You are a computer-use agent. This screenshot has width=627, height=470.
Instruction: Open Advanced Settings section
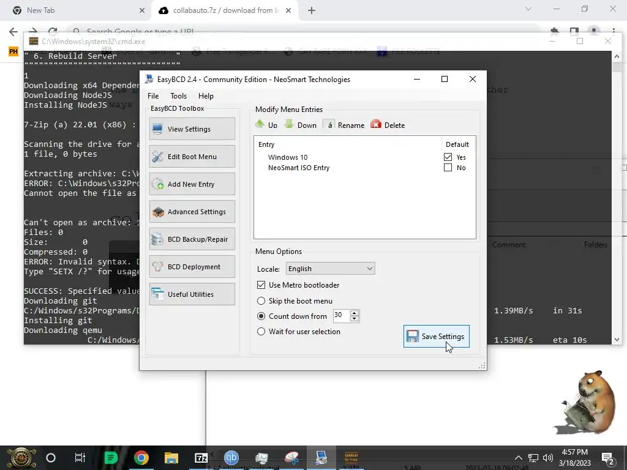point(192,211)
